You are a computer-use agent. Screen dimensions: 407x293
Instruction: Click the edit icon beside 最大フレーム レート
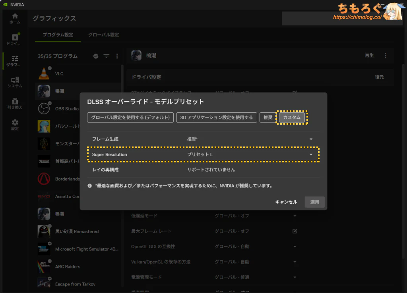295,231
